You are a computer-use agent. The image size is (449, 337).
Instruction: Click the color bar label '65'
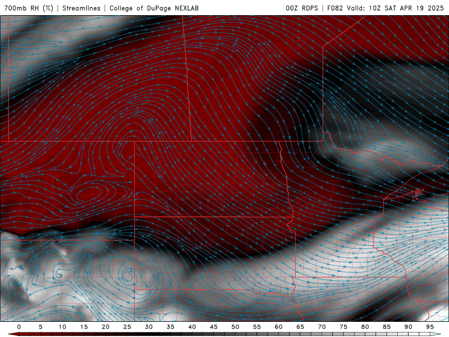300,327
